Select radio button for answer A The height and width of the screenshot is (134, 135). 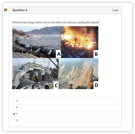tap(14, 101)
